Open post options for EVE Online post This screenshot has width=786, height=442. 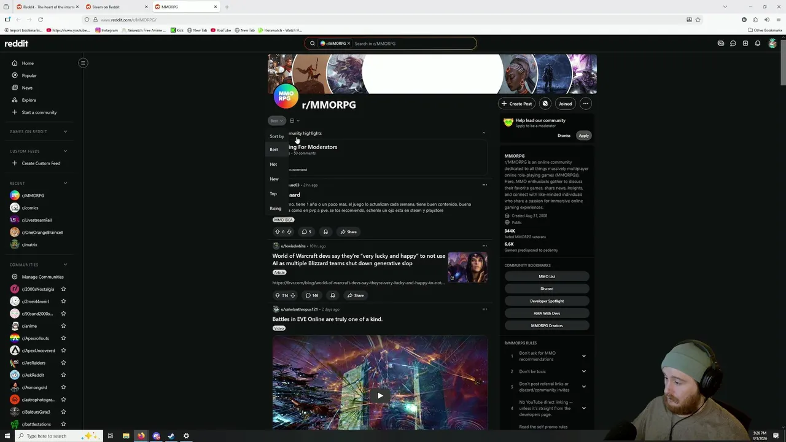(484, 309)
